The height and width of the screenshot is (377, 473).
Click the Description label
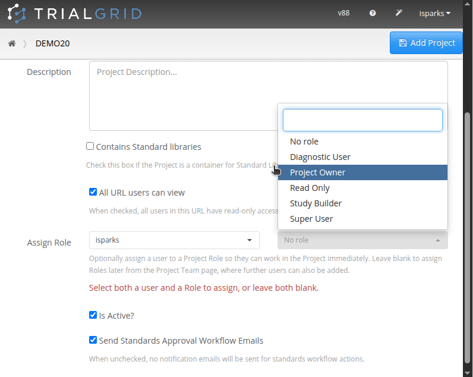[49, 72]
